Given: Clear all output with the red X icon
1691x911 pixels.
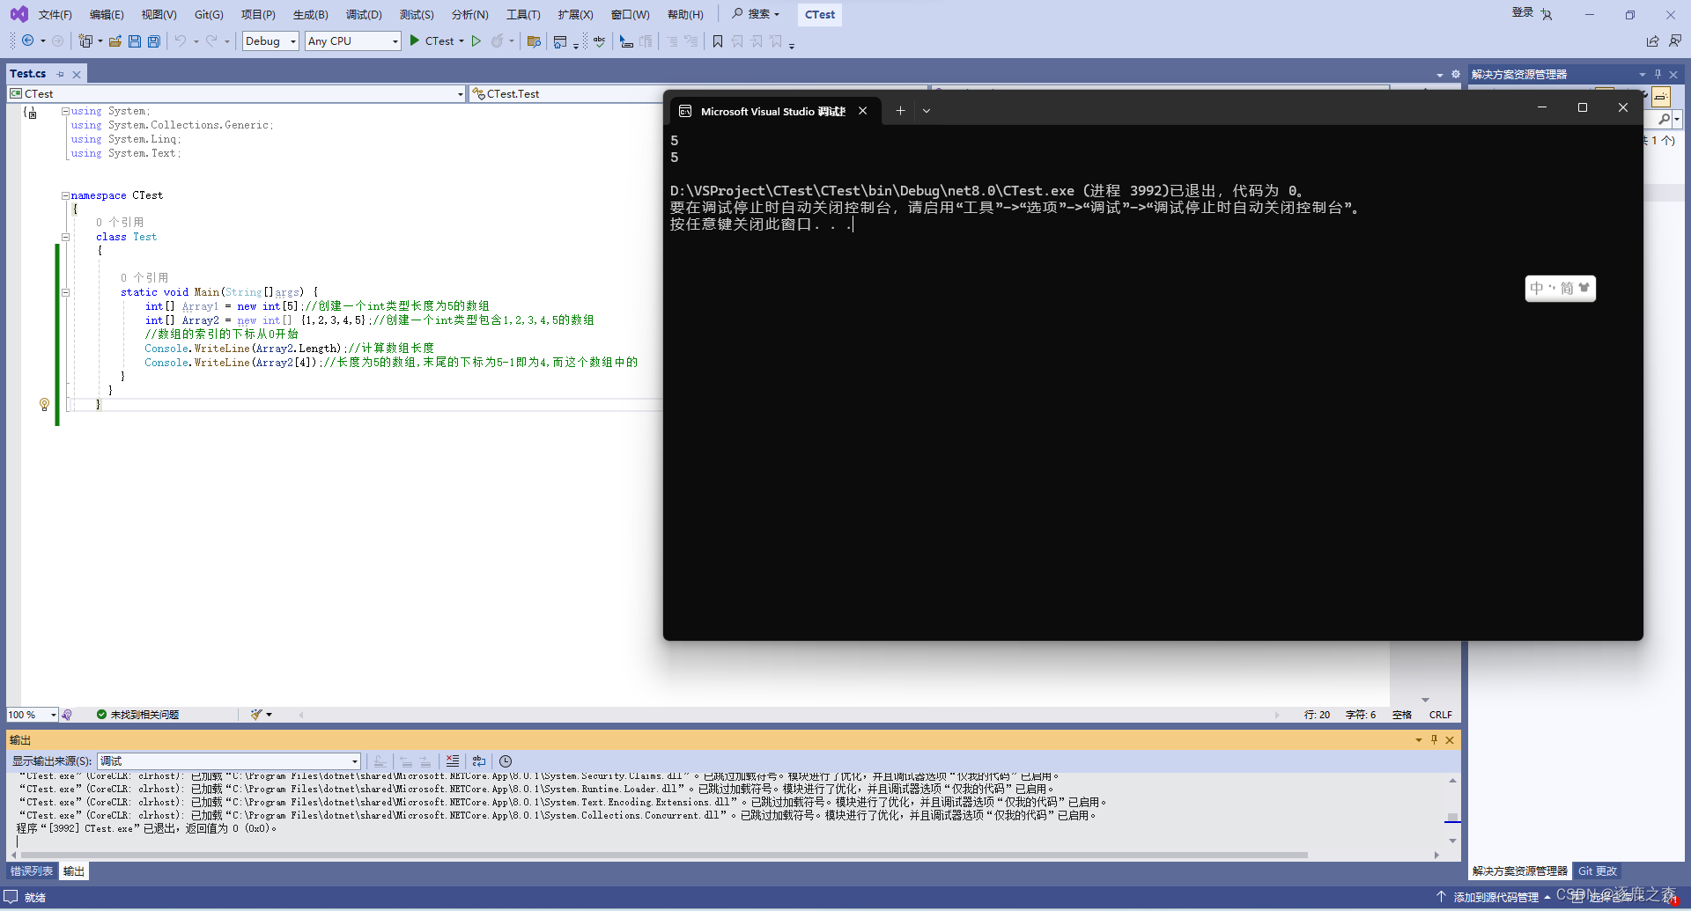Looking at the screenshot, I should click(x=453, y=760).
